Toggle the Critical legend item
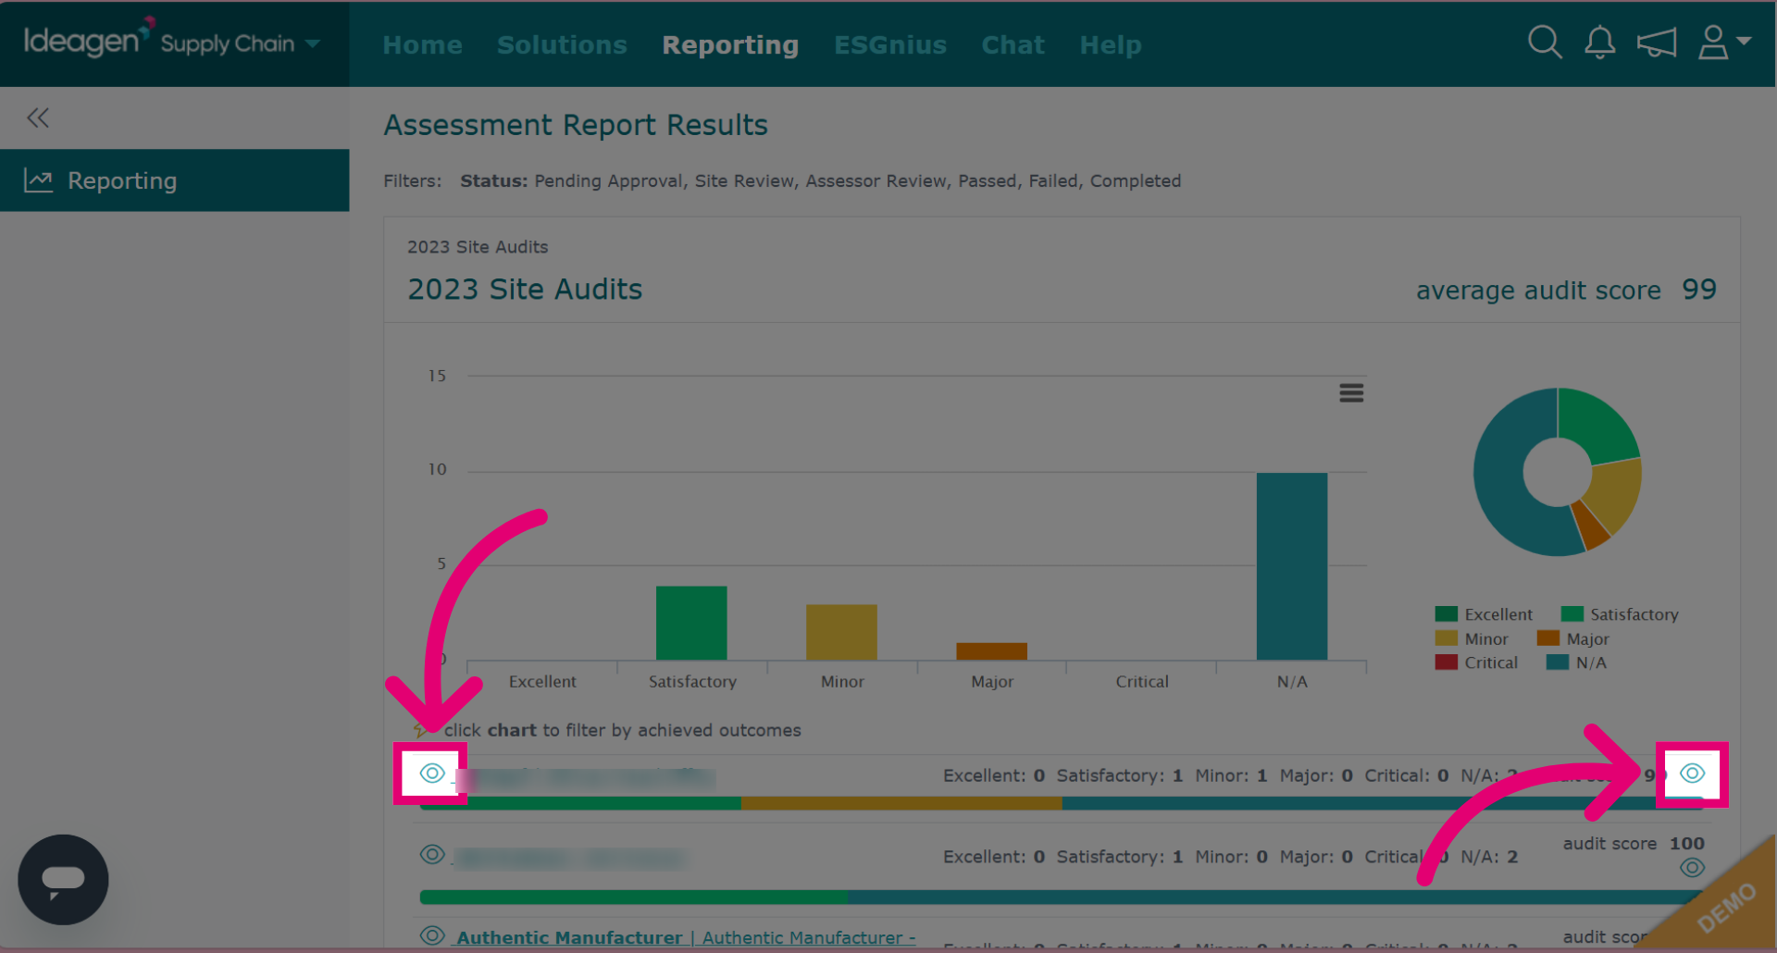Screen dimensions: 1777x953 point(1476,662)
